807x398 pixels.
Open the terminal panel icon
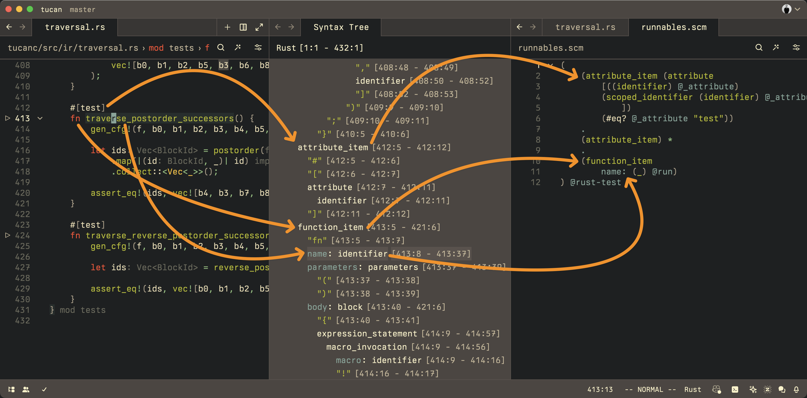point(735,389)
